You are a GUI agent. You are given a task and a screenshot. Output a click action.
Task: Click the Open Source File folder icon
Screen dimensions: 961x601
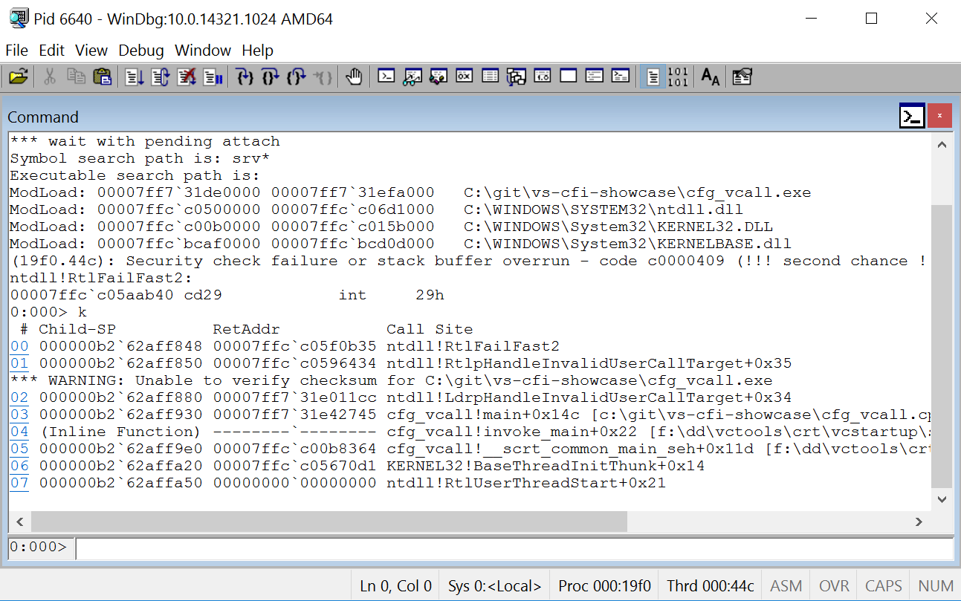18,77
